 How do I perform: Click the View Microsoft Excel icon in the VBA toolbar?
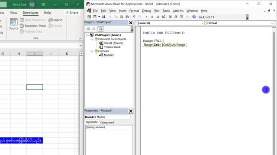click(89, 17)
